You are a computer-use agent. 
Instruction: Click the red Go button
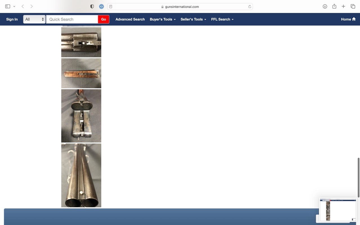[x=103, y=19]
